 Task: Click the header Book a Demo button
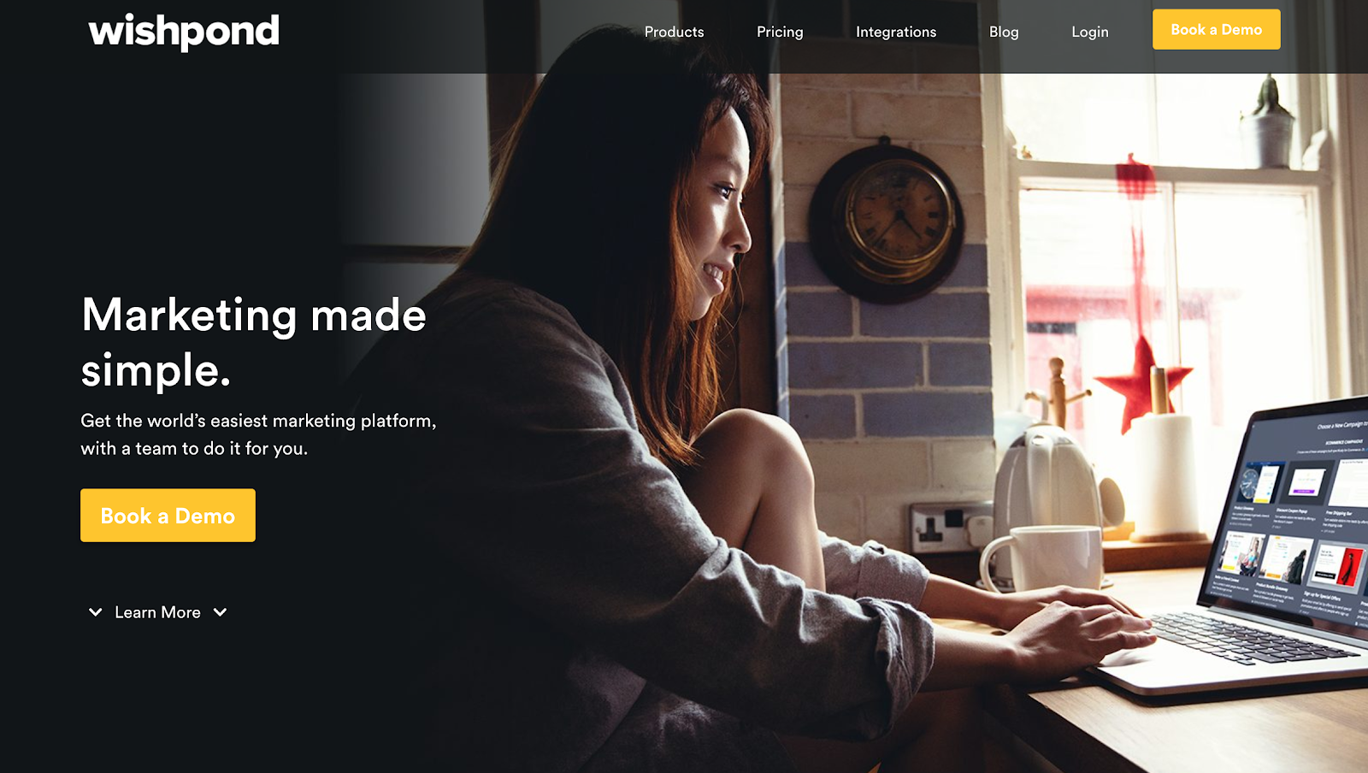[x=1216, y=29]
